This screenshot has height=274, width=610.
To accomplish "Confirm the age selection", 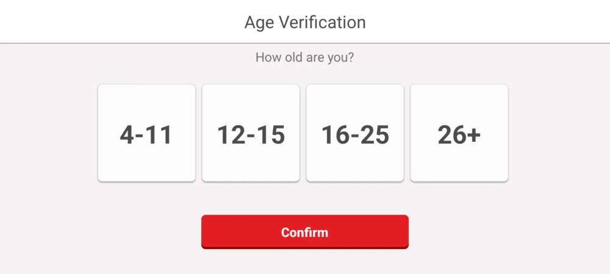I will tap(305, 232).
